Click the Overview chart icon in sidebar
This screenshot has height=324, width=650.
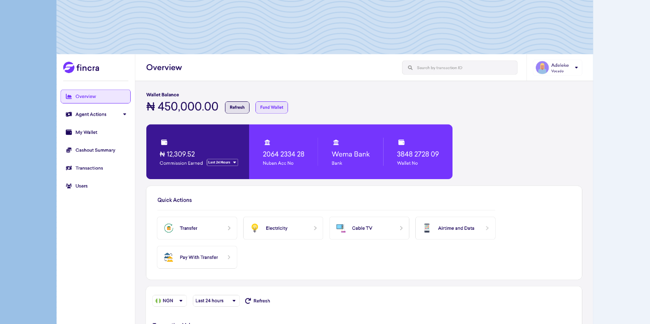[x=69, y=96]
